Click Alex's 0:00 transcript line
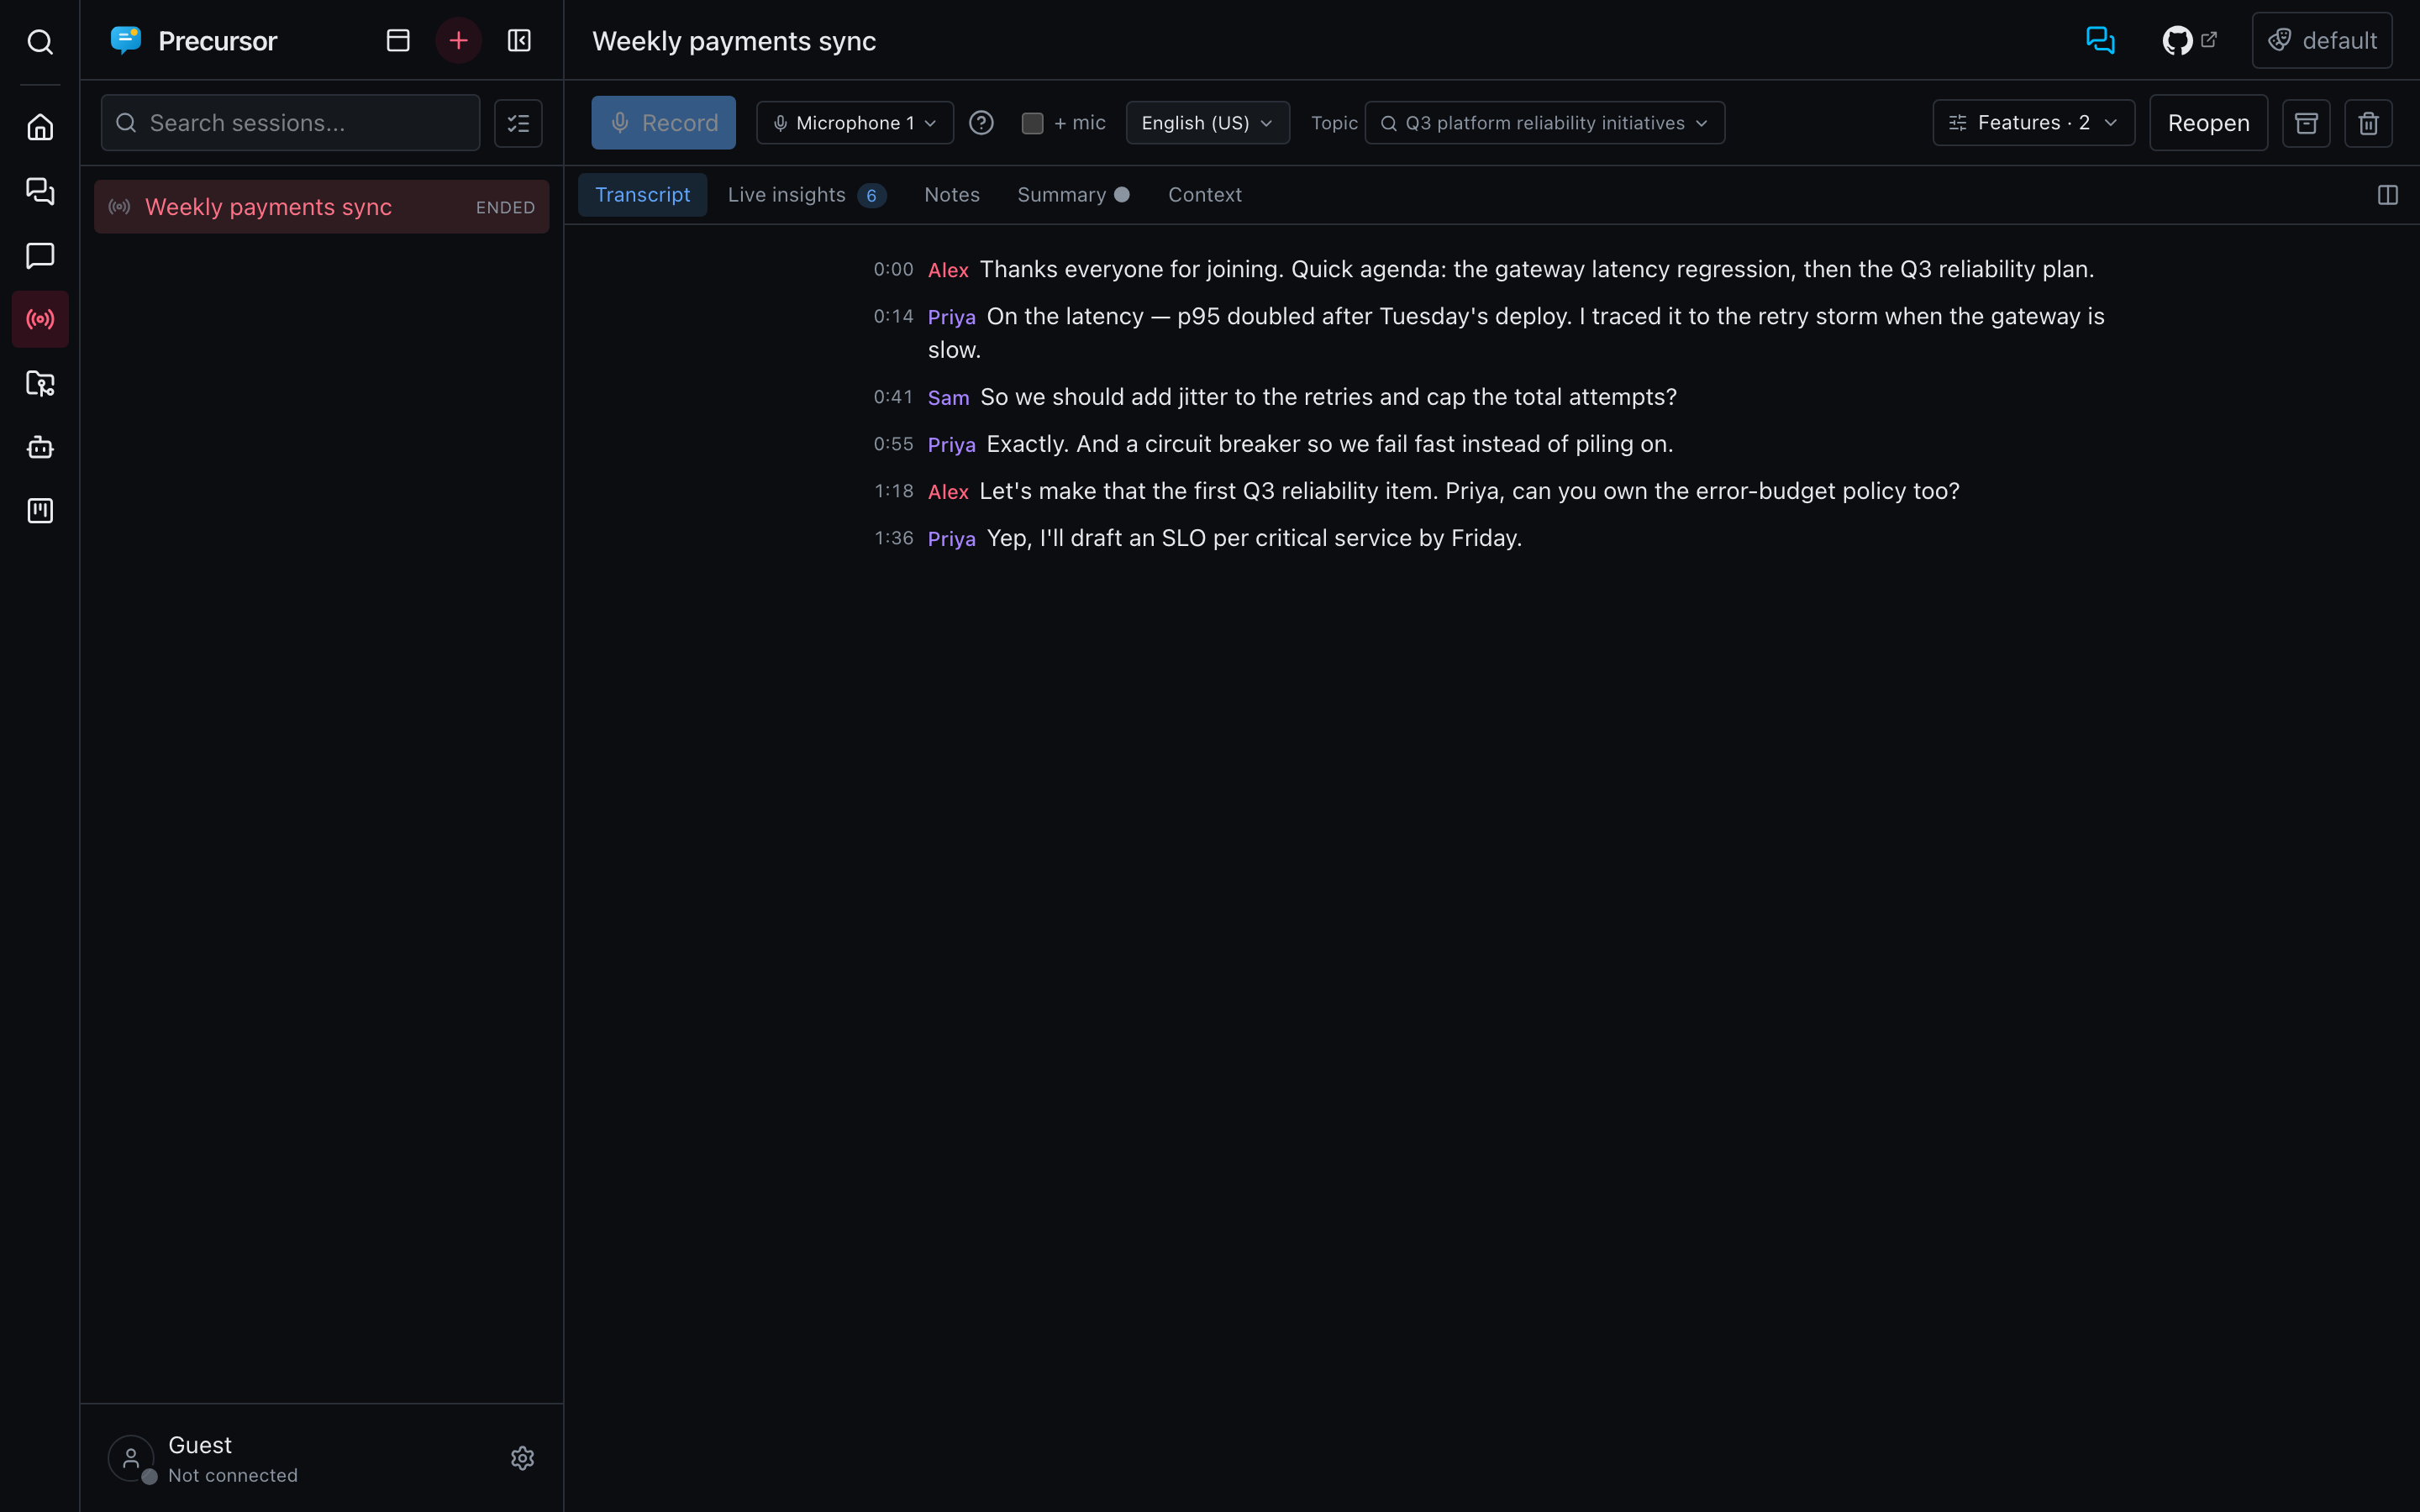 pos(1483,270)
